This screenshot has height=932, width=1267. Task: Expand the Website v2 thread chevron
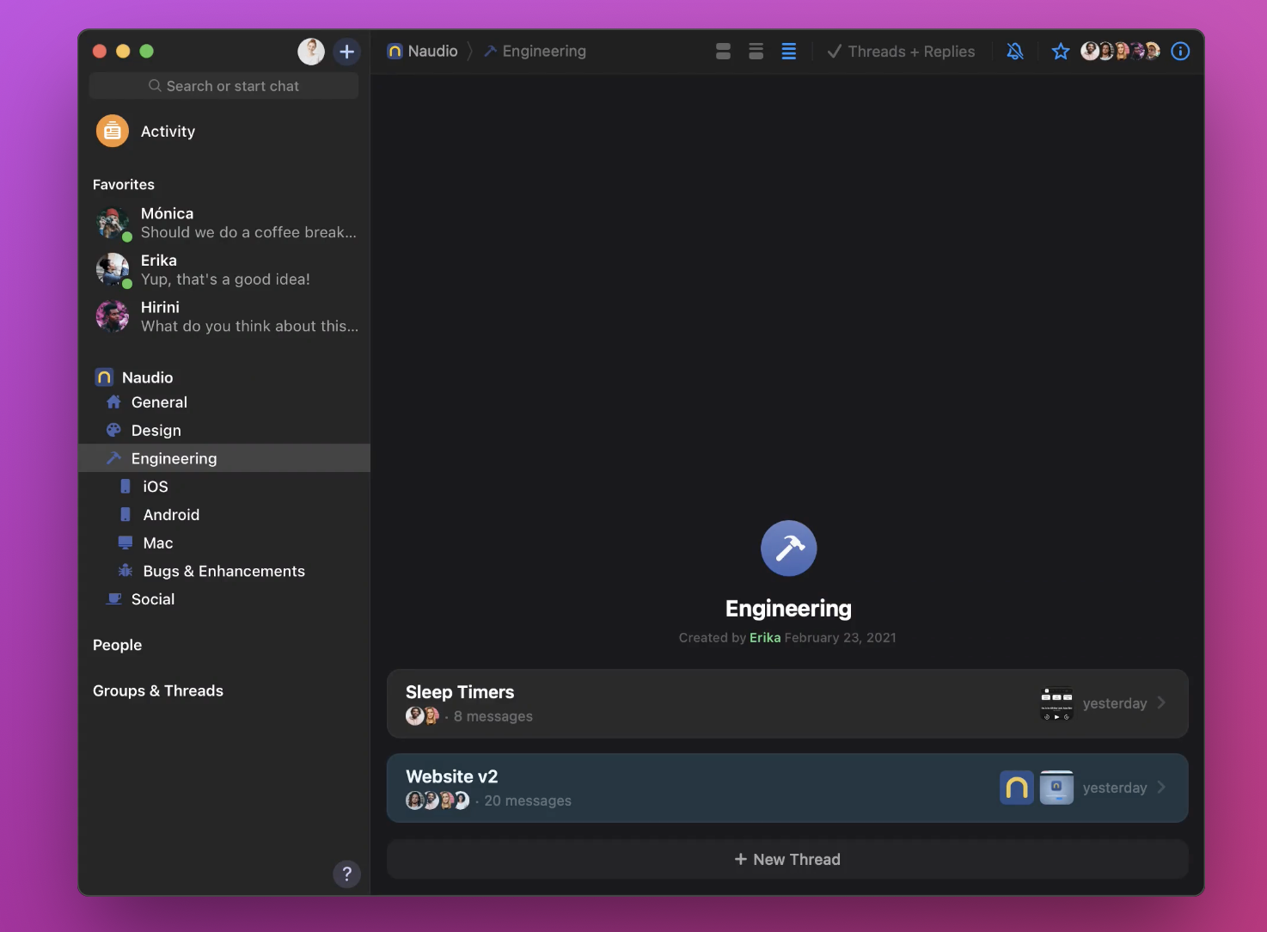1161,787
